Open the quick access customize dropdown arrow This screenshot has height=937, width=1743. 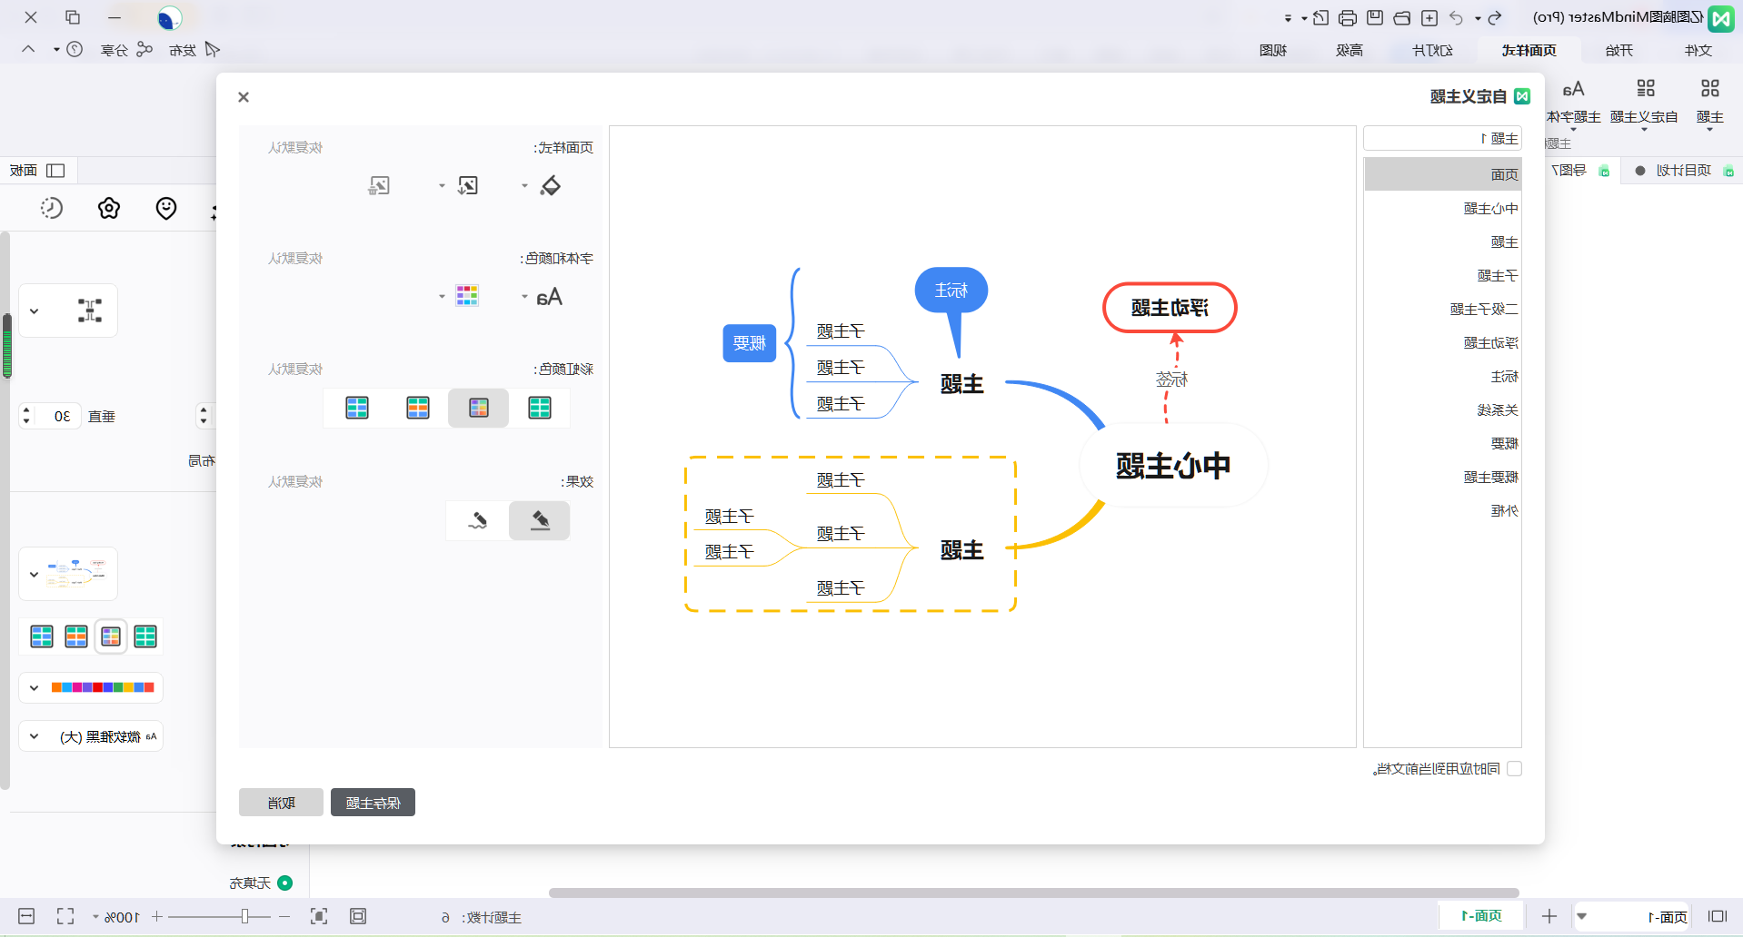click(1288, 18)
